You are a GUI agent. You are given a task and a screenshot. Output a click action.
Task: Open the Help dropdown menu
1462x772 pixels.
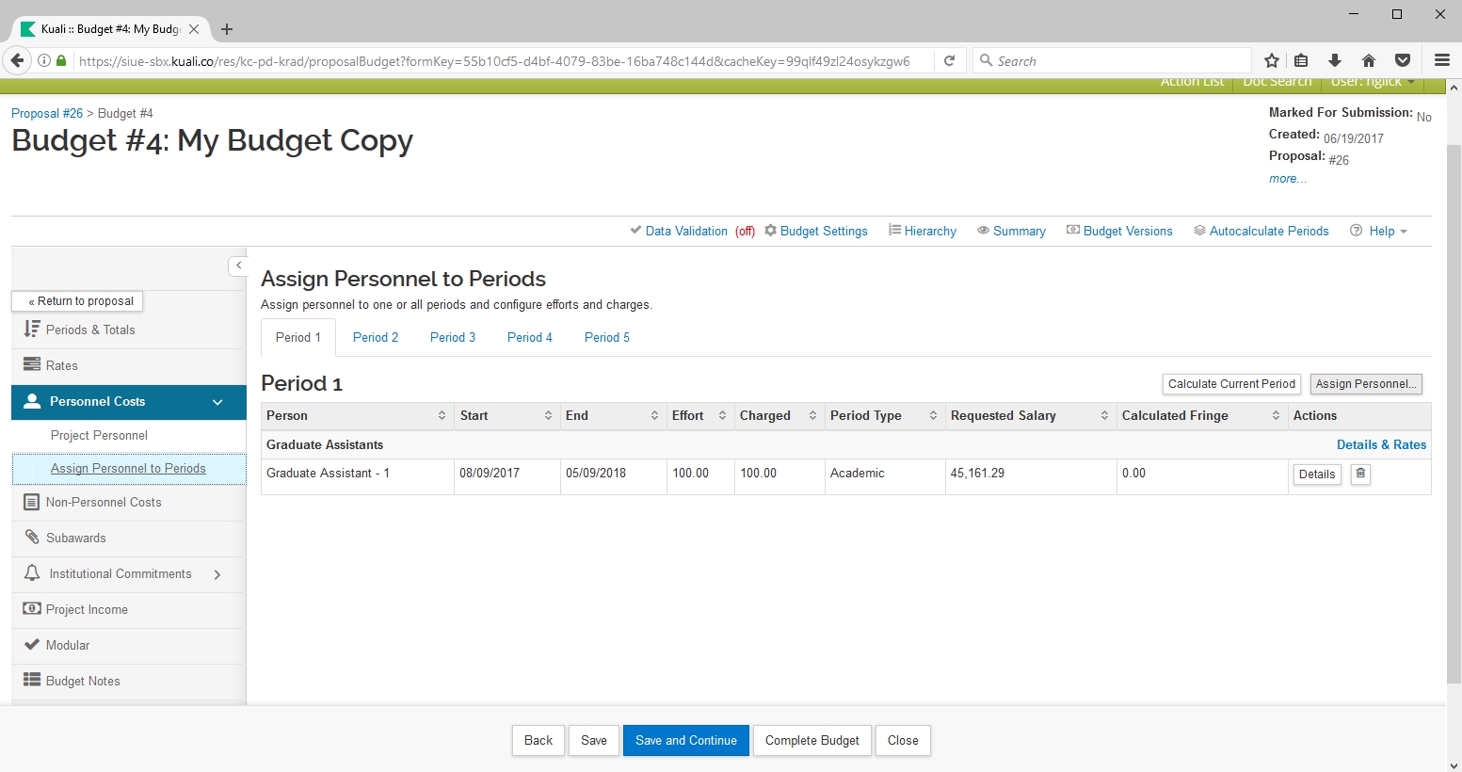(x=1380, y=231)
